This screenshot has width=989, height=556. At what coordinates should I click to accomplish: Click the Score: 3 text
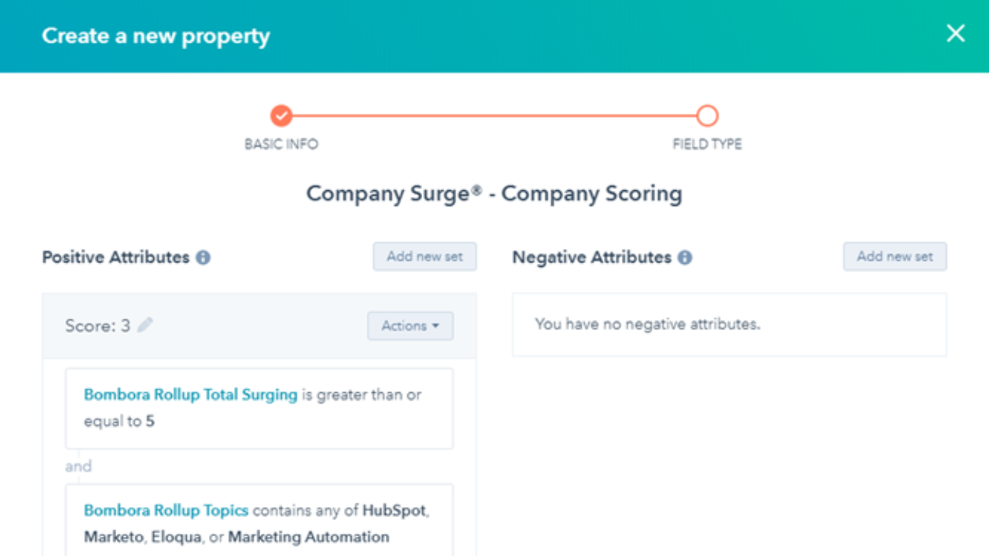(98, 326)
